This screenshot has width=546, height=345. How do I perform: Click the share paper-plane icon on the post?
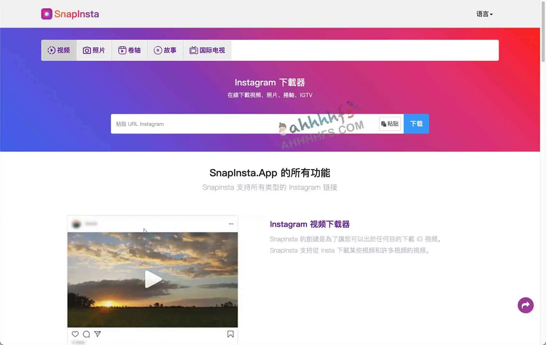click(x=97, y=334)
